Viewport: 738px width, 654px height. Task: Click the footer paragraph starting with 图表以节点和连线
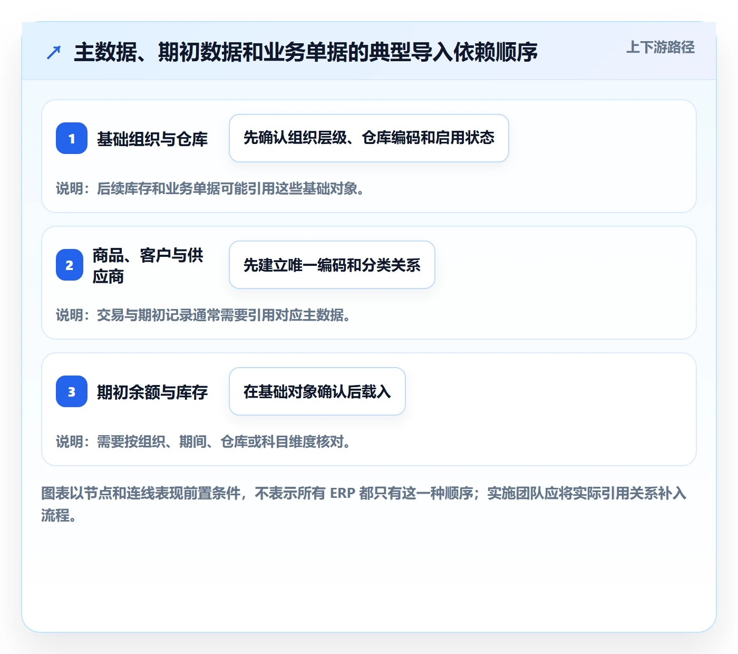click(364, 504)
